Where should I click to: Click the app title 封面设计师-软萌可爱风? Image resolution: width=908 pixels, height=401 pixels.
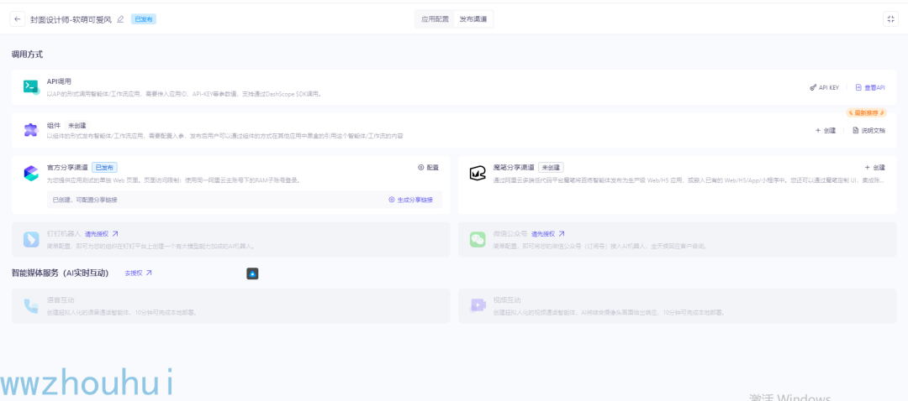pos(71,19)
